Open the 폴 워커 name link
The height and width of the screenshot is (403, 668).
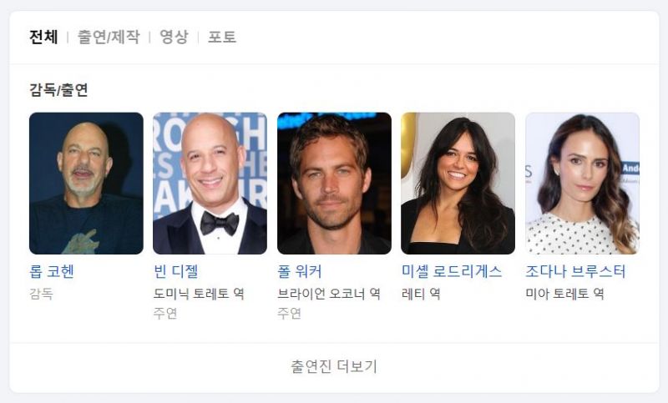[x=300, y=271]
